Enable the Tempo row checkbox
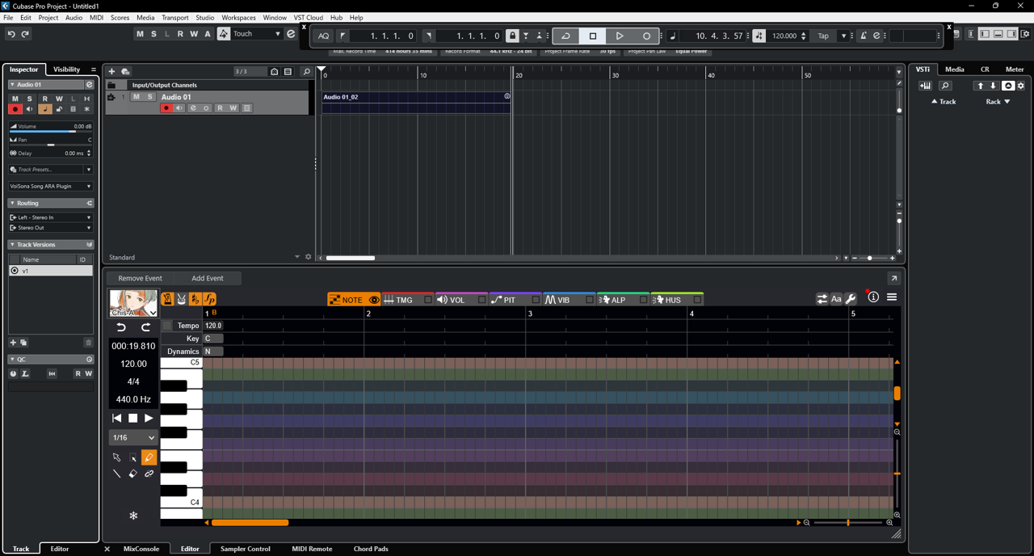The width and height of the screenshot is (1034, 556). [167, 326]
